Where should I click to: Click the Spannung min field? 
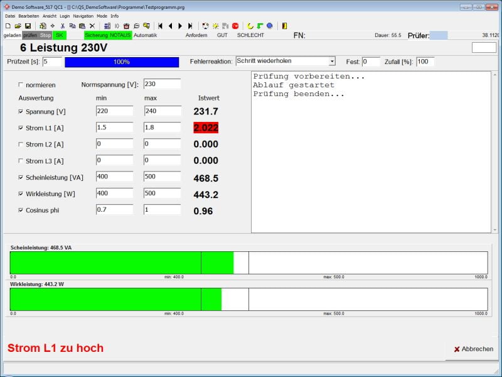[x=114, y=111]
